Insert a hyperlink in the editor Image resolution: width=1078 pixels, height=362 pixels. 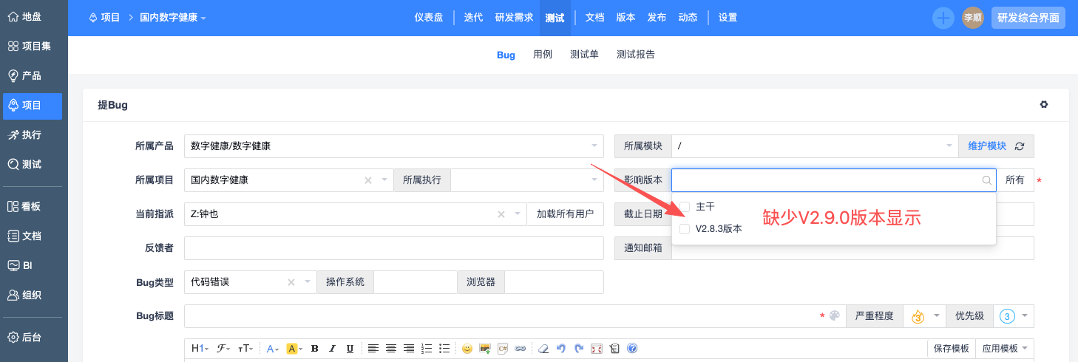click(x=521, y=349)
